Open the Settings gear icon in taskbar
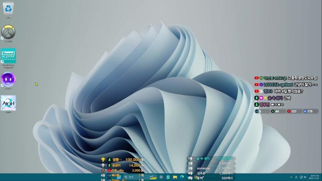The image size is (322, 181). 161,177
